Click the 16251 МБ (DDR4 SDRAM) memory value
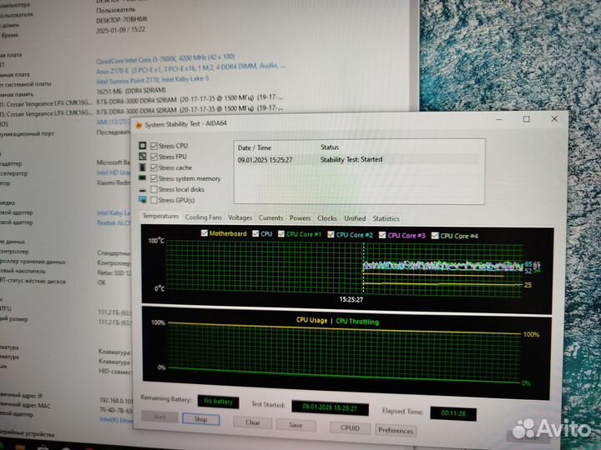601x450 pixels. point(131,91)
